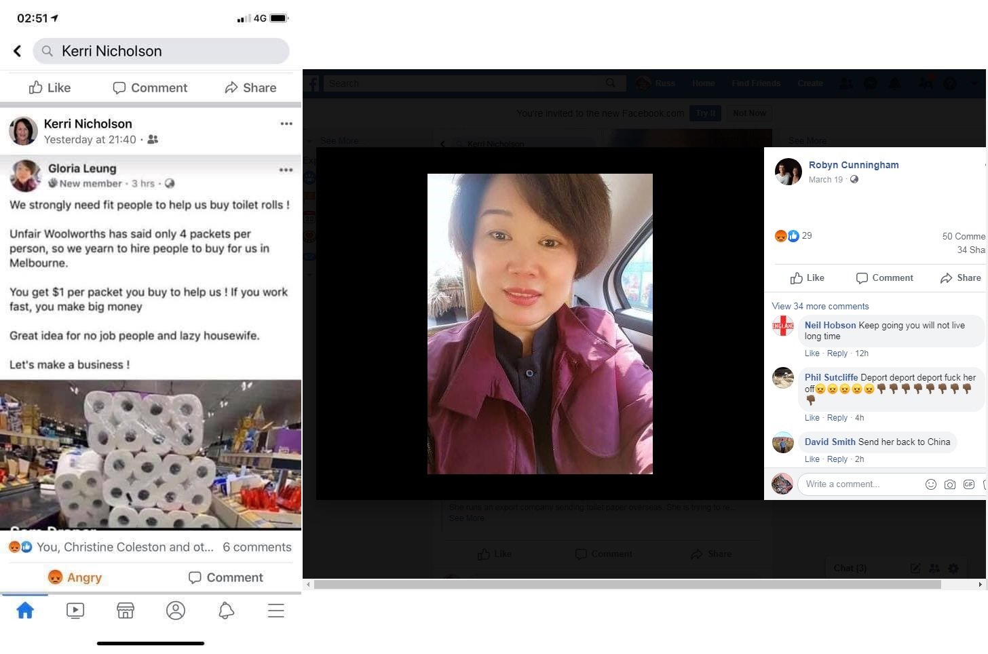Open options menu for Kerri Nicholson's post
This screenshot has height=654, width=988.
pyautogui.click(x=286, y=123)
